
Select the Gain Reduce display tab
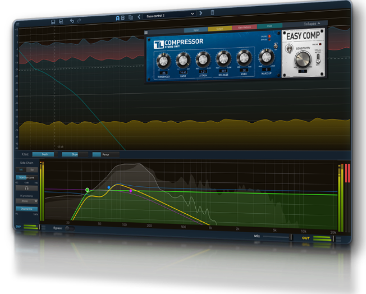[x=245, y=27]
